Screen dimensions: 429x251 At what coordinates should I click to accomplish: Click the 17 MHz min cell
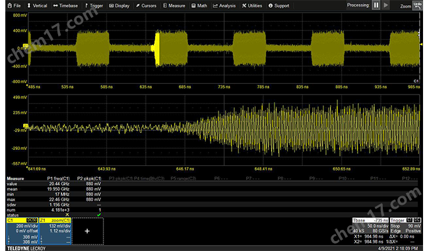[62, 194]
